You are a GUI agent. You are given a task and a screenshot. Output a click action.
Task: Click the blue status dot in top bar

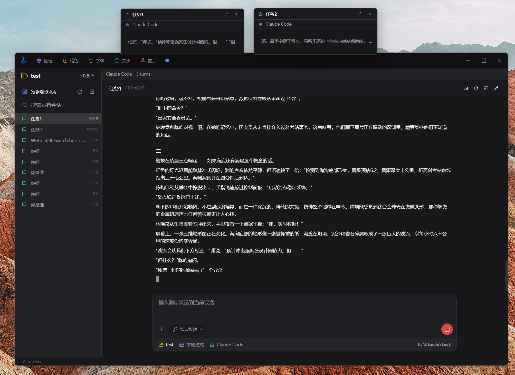tap(167, 60)
